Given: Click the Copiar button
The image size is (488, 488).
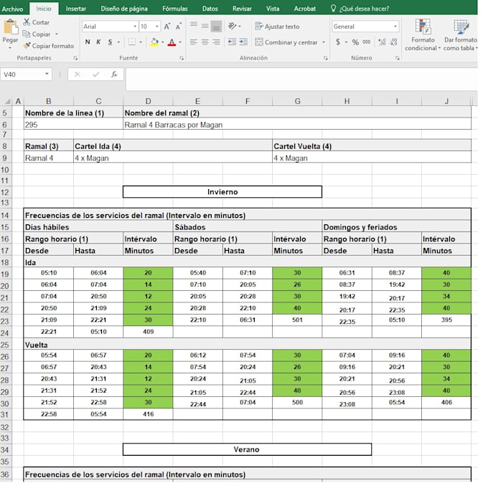Looking at the screenshot, I should (37, 34).
